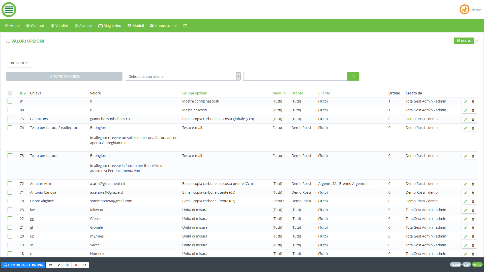484x272 pixels.
Task: Check the select-all checkbox in table header
Action: [10, 93]
